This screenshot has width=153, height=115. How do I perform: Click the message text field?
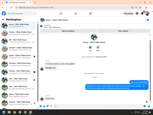99,106
